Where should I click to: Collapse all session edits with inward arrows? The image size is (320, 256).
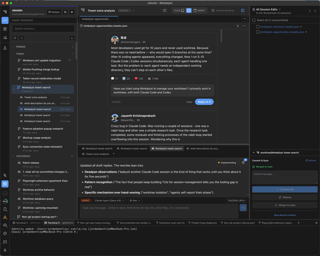coord(315,11)
